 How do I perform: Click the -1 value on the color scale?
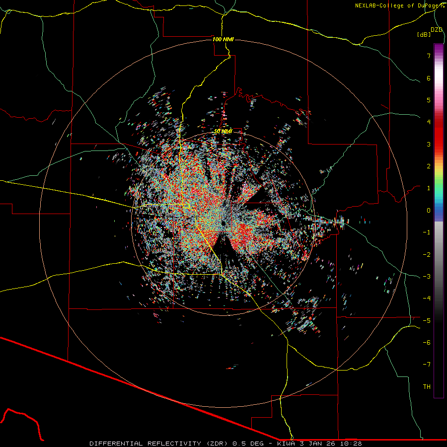[427, 232]
